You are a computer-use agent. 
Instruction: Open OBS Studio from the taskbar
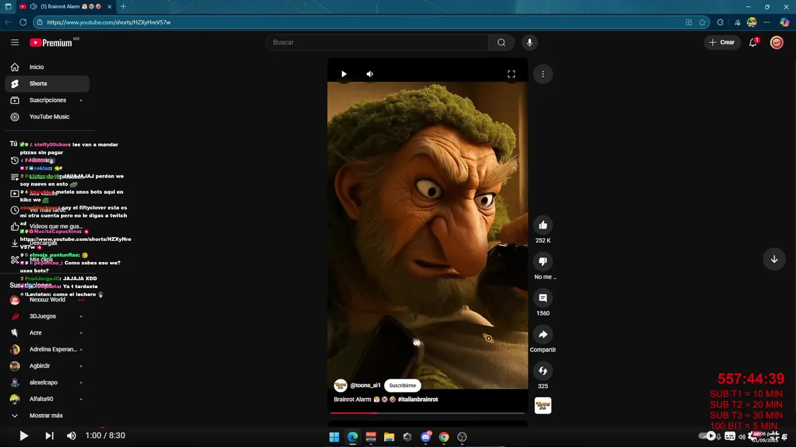click(462, 437)
